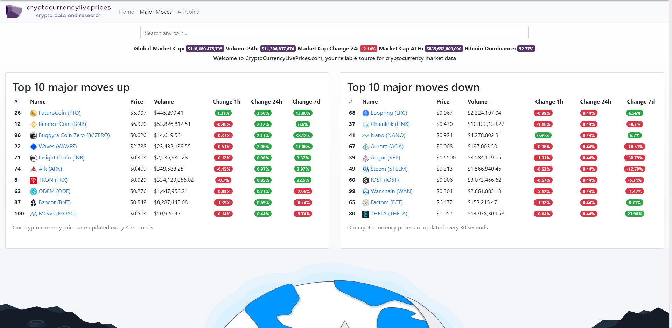Image resolution: width=672 pixels, height=328 pixels.
Task: Click the Chainlink hexagon logo icon
Action: pyautogui.click(x=365, y=124)
